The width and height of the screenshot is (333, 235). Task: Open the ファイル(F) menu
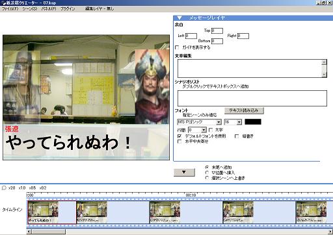(x=10, y=8)
